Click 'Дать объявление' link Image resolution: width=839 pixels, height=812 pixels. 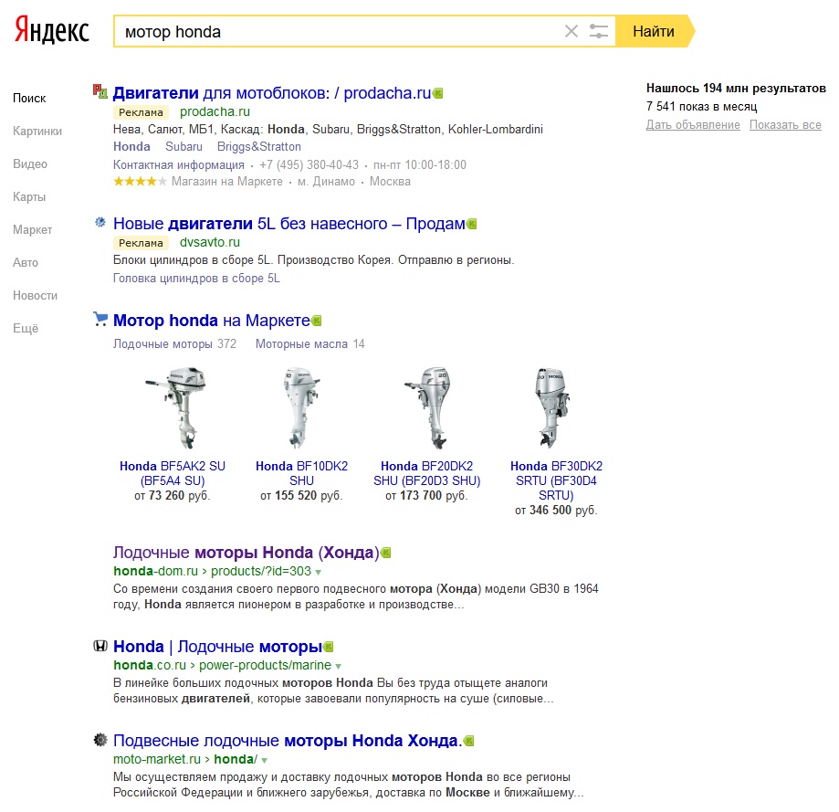[x=693, y=125]
